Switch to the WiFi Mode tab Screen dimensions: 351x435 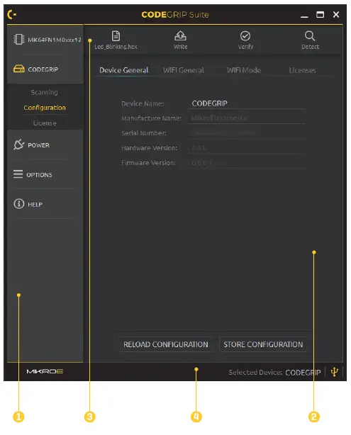click(244, 70)
